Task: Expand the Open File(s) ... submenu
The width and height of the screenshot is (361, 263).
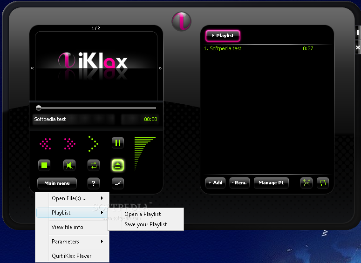Action: click(x=73, y=198)
